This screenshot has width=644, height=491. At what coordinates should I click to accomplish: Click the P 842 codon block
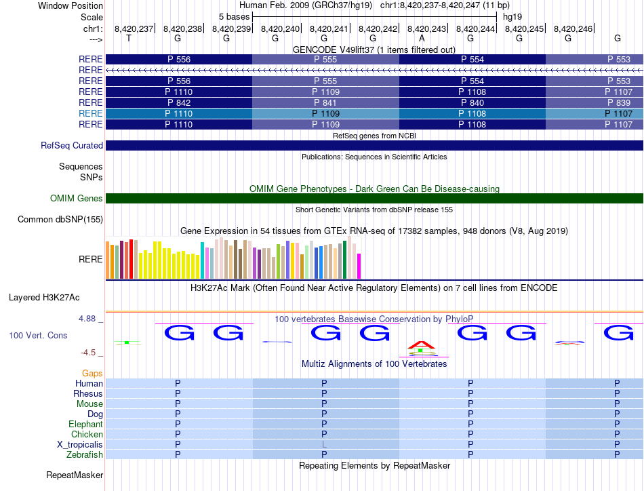click(x=179, y=102)
